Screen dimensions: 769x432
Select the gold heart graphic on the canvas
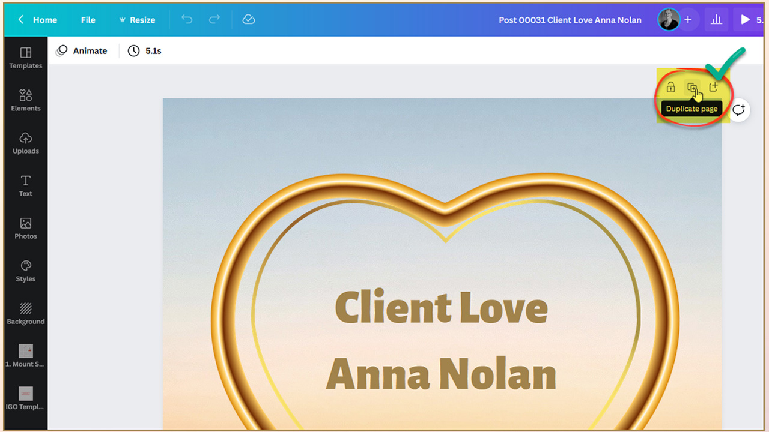coord(445,300)
